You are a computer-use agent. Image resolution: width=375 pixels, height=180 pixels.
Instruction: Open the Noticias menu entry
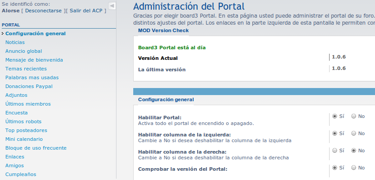point(15,42)
